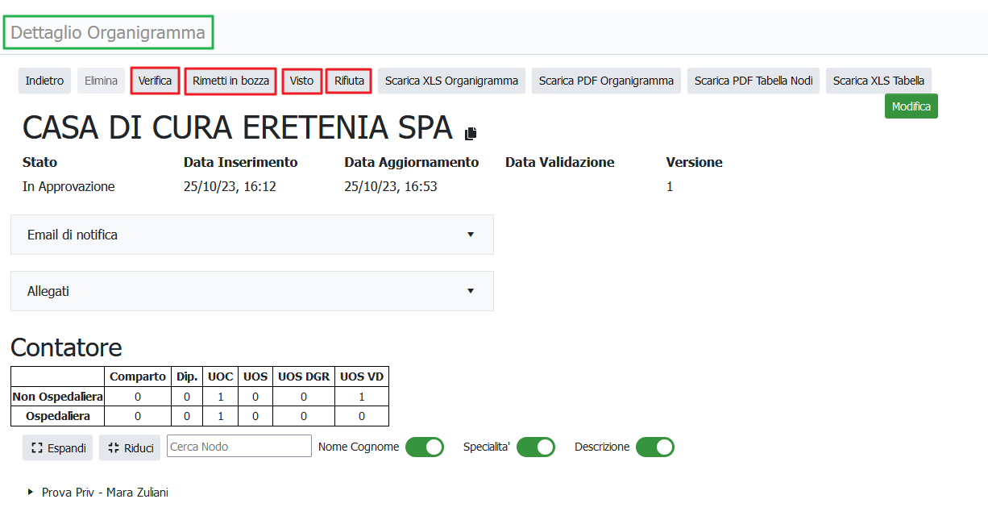Click the Elimina button
The width and height of the screenshot is (988, 520).
[102, 81]
